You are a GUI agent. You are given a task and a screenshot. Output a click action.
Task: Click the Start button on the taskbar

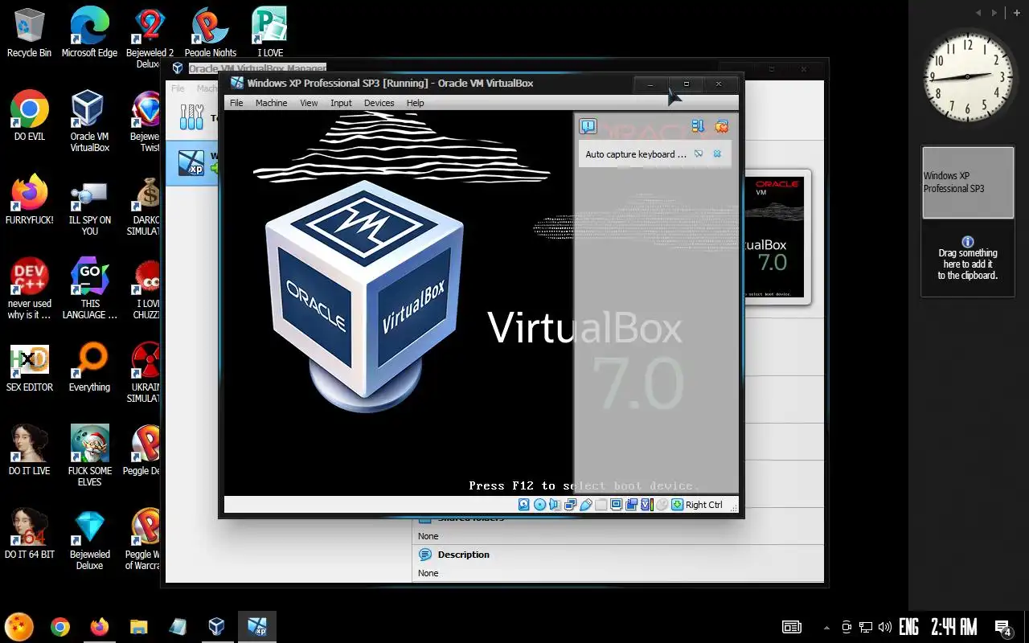(x=19, y=626)
